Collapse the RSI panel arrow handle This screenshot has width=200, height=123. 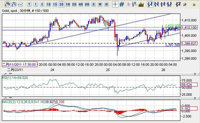click(x=6, y=74)
